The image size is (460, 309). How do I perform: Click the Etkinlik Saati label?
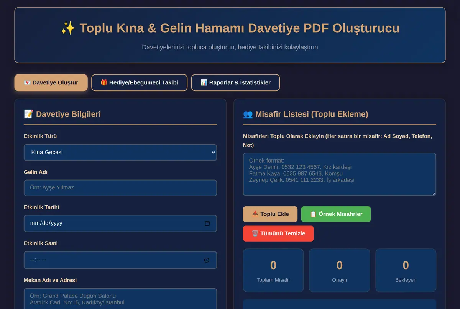(x=41, y=243)
